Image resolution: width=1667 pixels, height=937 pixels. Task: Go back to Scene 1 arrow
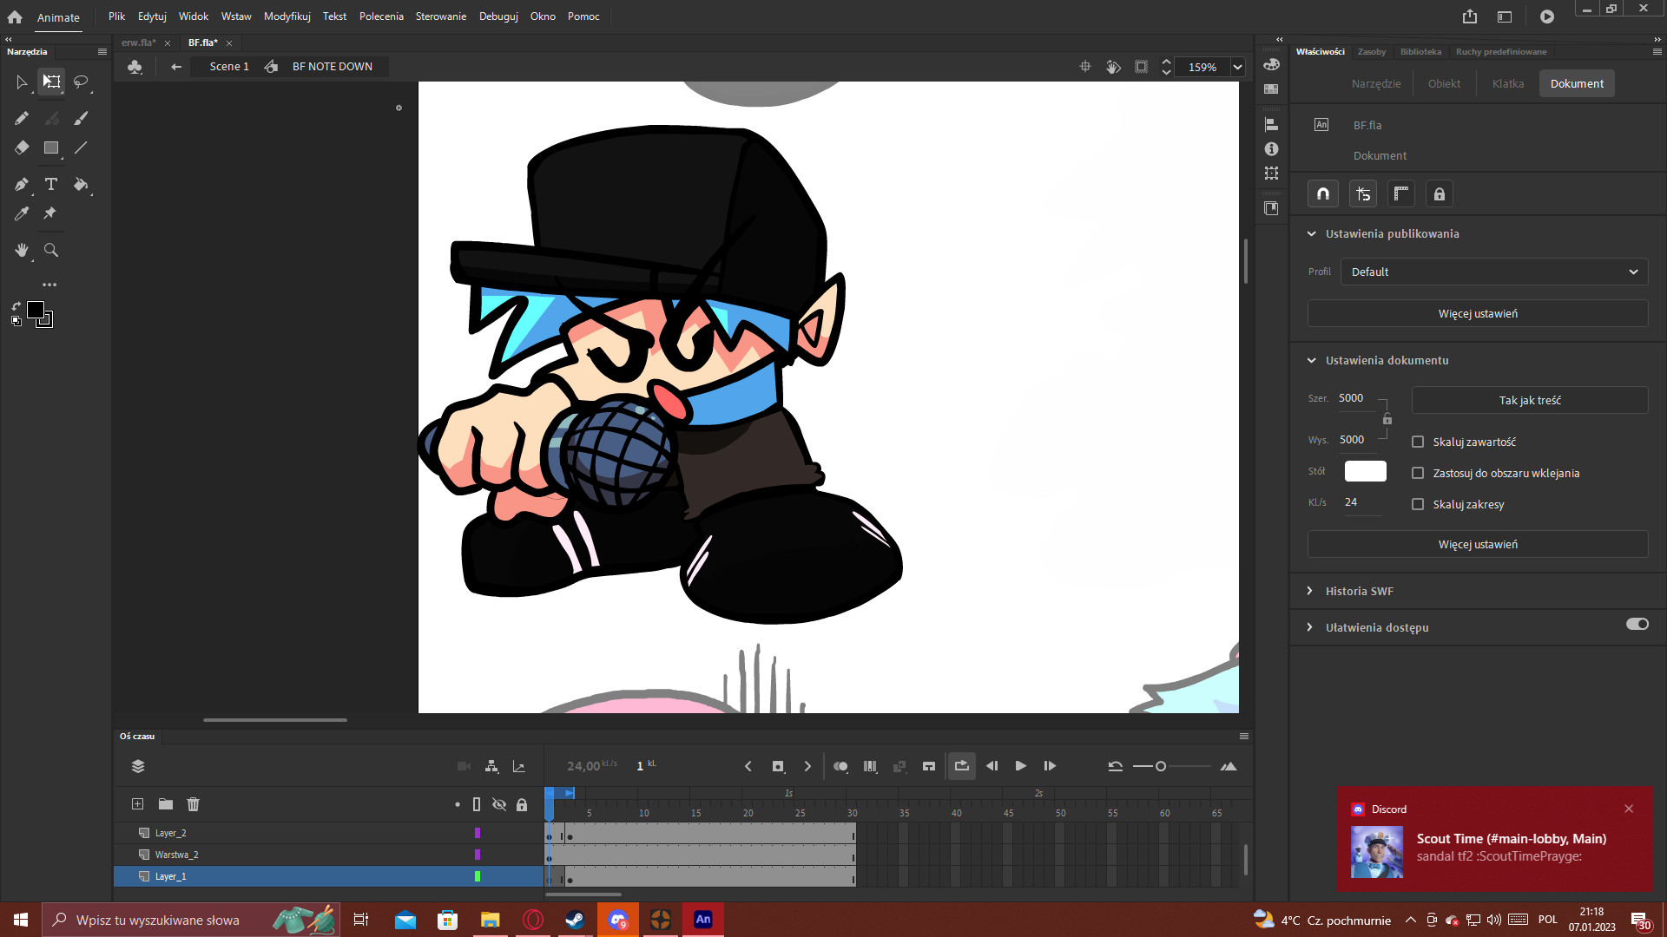click(x=176, y=67)
